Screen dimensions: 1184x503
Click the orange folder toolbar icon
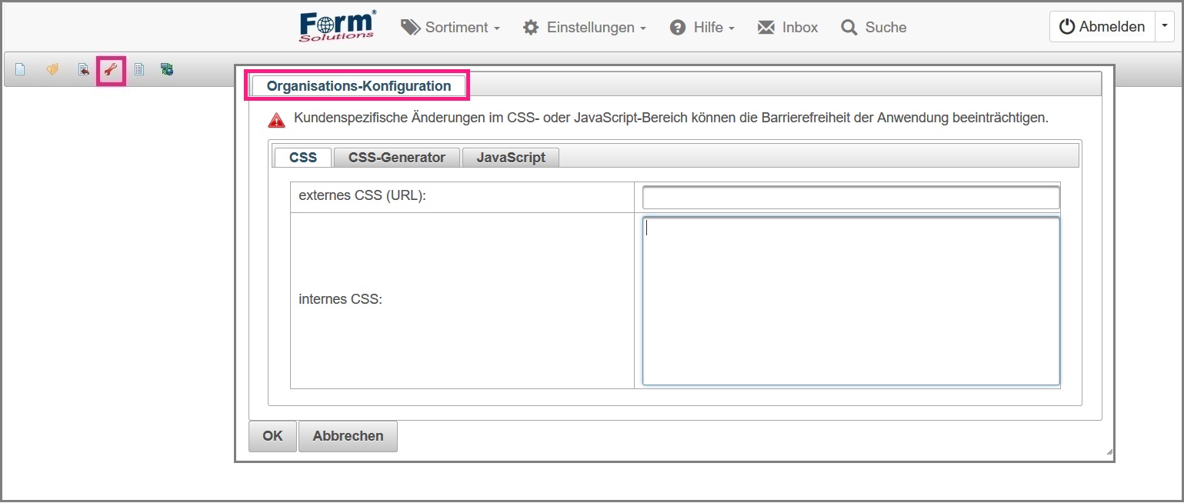52,70
